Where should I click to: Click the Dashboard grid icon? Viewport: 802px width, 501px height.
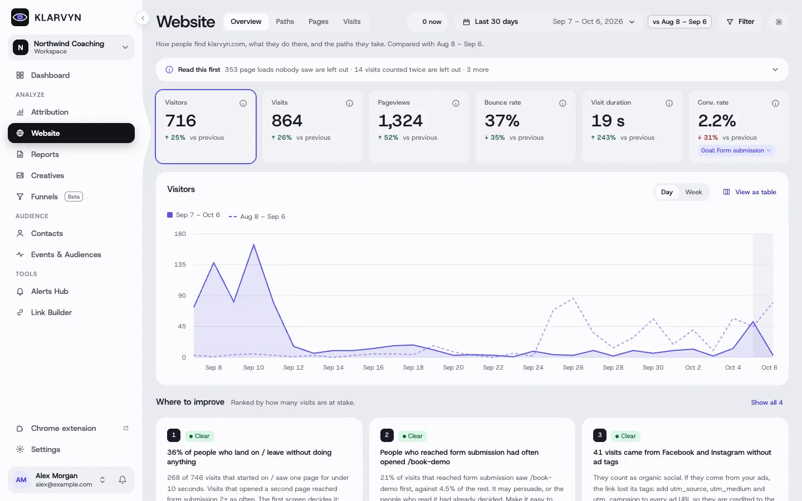pyautogui.click(x=20, y=75)
